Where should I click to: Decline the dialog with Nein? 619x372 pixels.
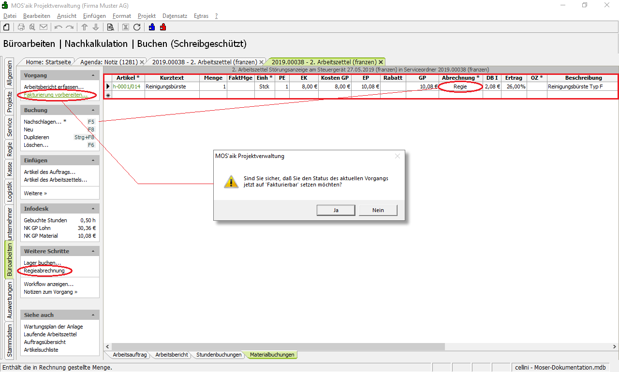[x=378, y=210]
